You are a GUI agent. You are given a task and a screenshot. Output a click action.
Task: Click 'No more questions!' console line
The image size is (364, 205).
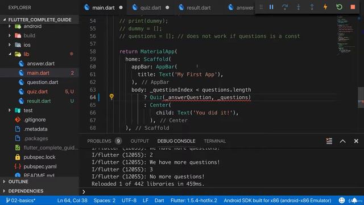[x=148, y=177]
